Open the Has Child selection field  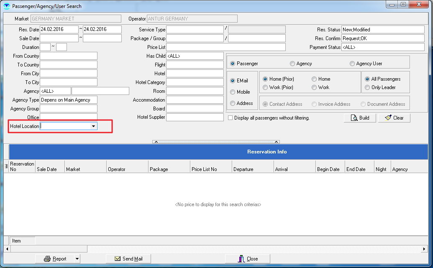(x=195, y=56)
